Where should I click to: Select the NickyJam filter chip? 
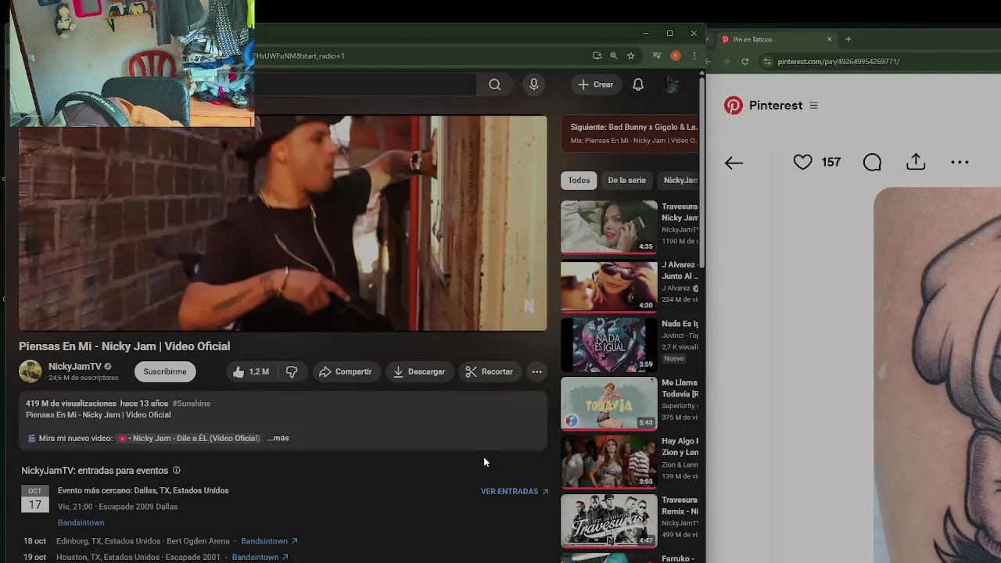coord(679,181)
